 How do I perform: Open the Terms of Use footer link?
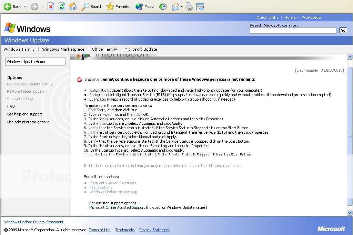click(x=100, y=230)
